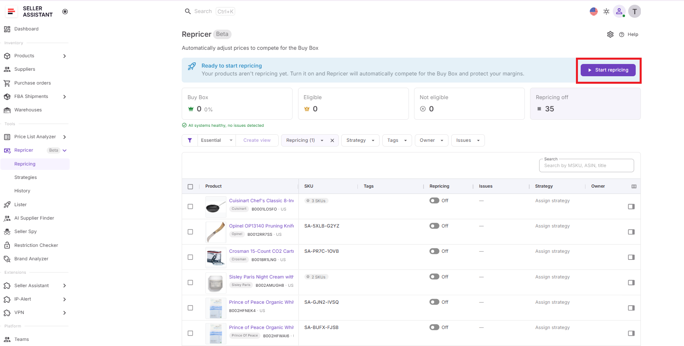Open side panel icon for Opinel row

click(x=631, y=232)
